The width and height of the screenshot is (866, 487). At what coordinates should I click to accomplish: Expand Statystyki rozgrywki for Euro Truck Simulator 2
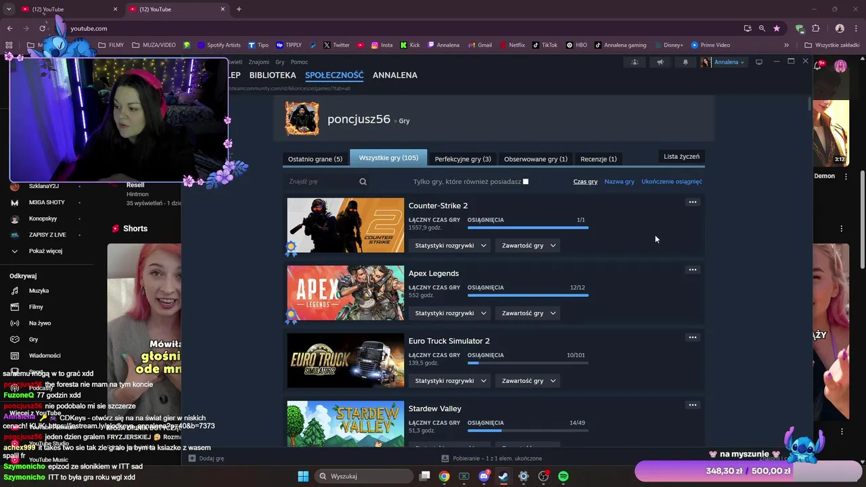pos(451,381)
